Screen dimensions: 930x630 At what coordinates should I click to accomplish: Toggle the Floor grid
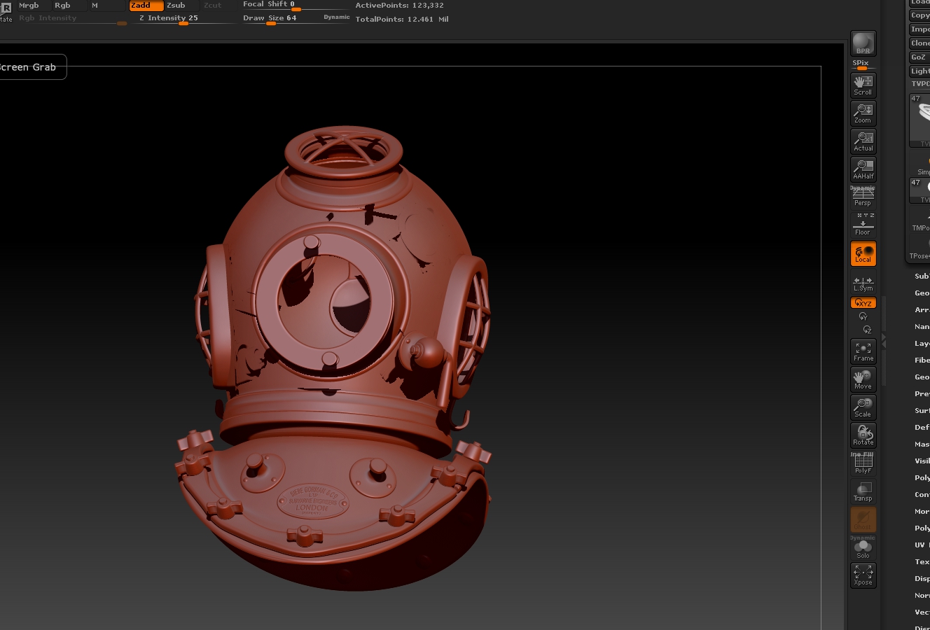[863, 225]
